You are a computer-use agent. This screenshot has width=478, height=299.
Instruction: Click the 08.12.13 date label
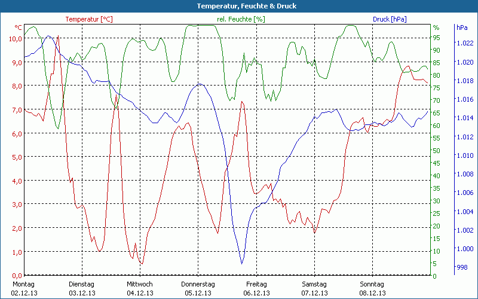coord(372,293)
